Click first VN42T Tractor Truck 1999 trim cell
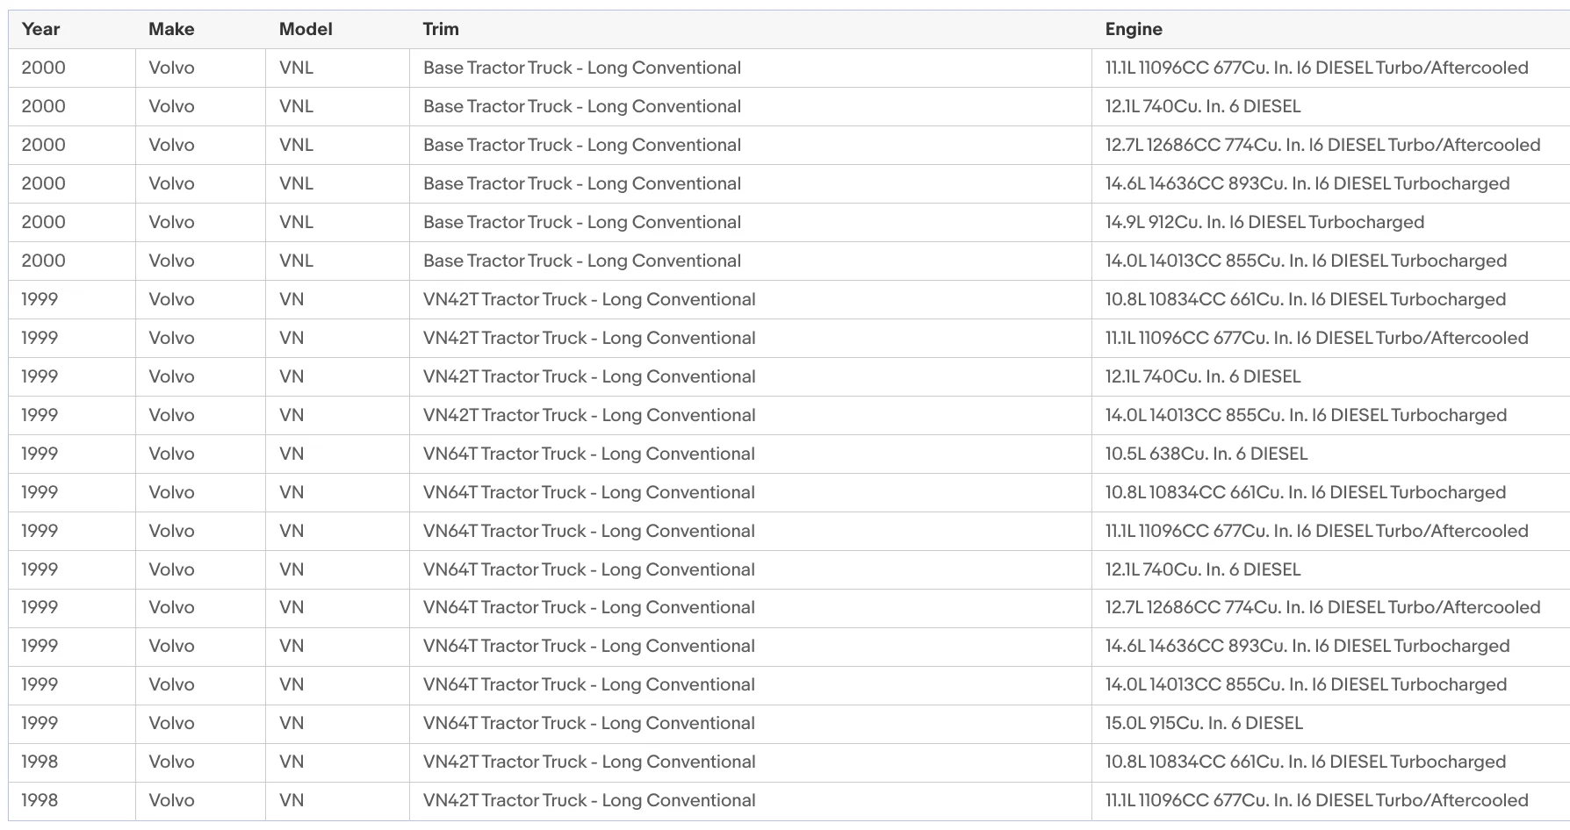 point(589,299)
